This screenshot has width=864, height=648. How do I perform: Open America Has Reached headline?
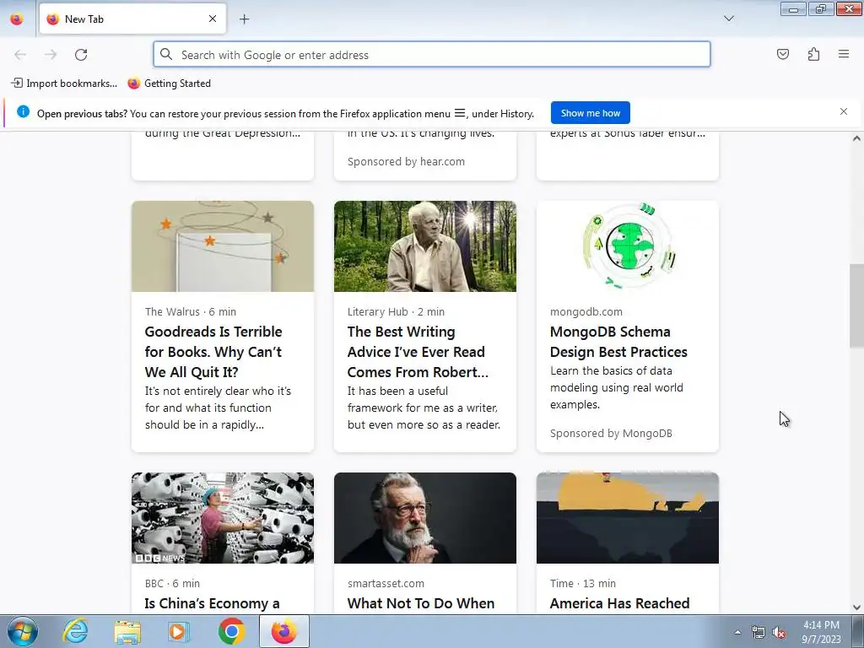coord(619,603)
